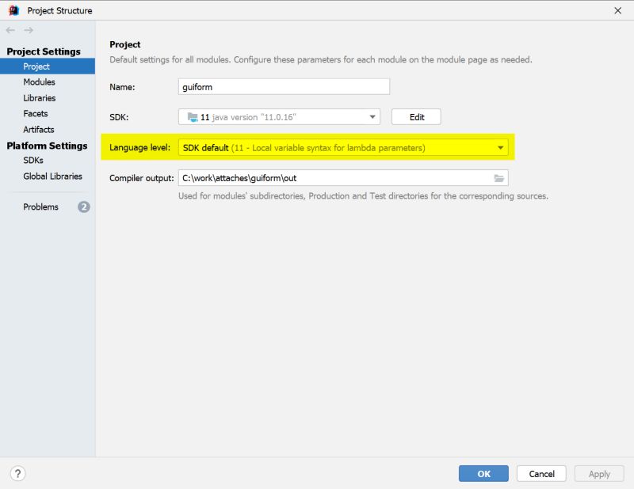Switch to the Modules settings page
The width and height of the screenshot is (634, 489).
click(x=40, y=81)
